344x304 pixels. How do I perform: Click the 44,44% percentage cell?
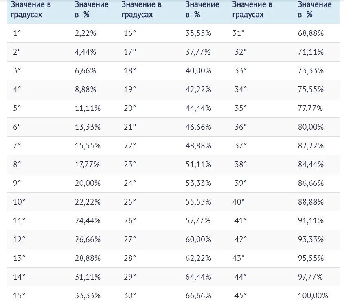pos(198,108)
